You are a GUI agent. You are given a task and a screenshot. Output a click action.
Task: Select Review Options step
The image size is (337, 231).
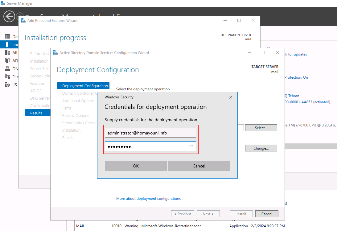(x=76, y=115)
